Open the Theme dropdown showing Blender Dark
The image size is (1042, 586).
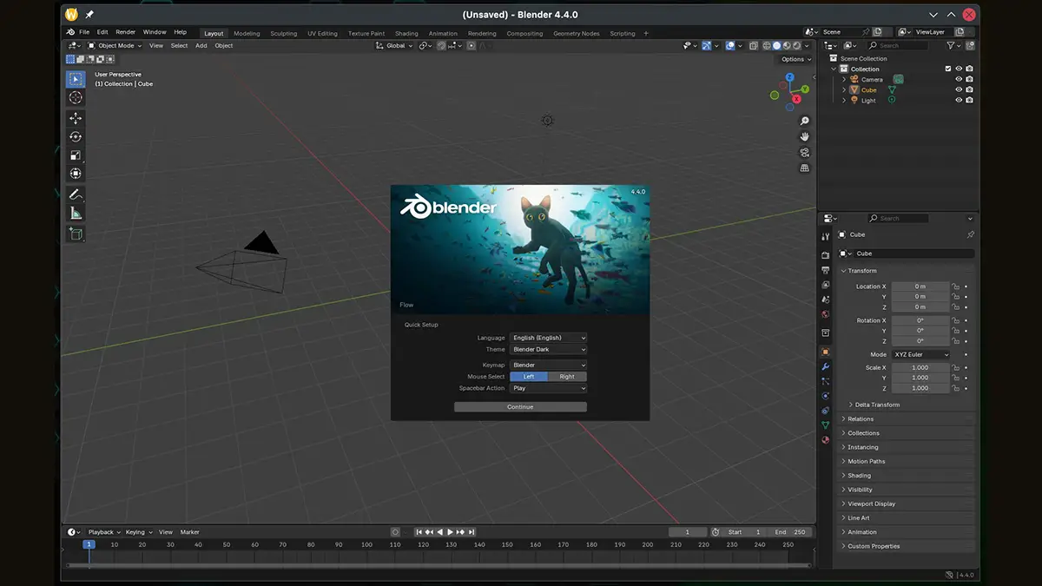549,349
